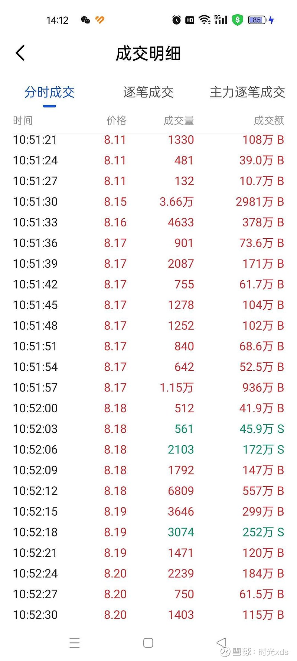
Task: Select the 10:52:03 sell trade row
Action: click(148, 429)
